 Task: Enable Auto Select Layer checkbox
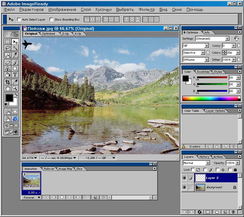19,20
